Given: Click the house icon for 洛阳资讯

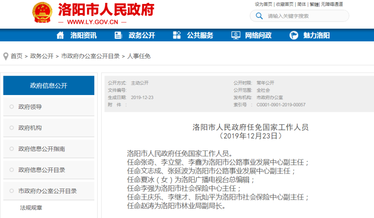Looking at the screenshot, I should [x=60, y=35].
